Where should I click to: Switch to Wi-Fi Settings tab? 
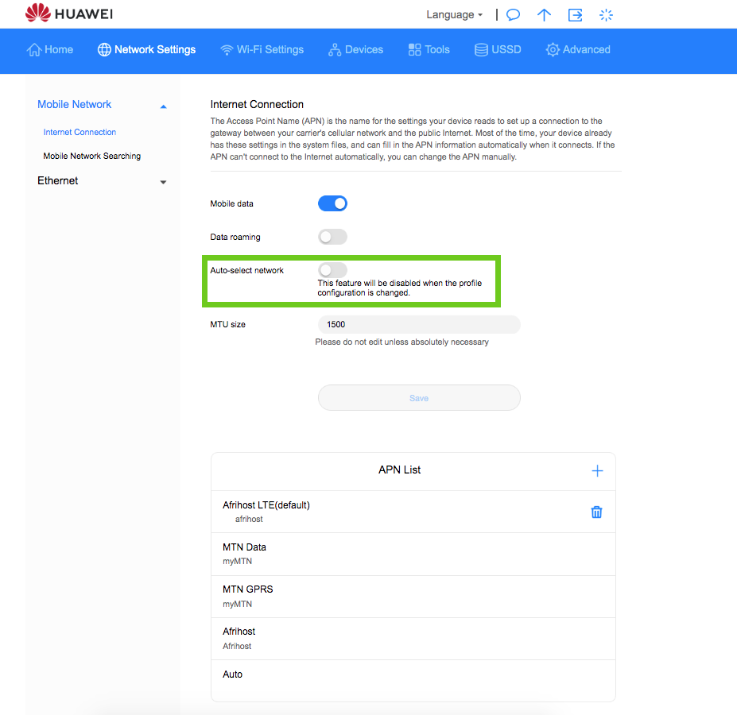click(262, 49)
